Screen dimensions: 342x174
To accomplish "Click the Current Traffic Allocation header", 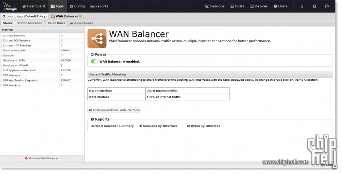I will click(x=210, y=74).
